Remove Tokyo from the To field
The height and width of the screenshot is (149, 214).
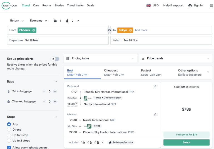pos(130,30)
